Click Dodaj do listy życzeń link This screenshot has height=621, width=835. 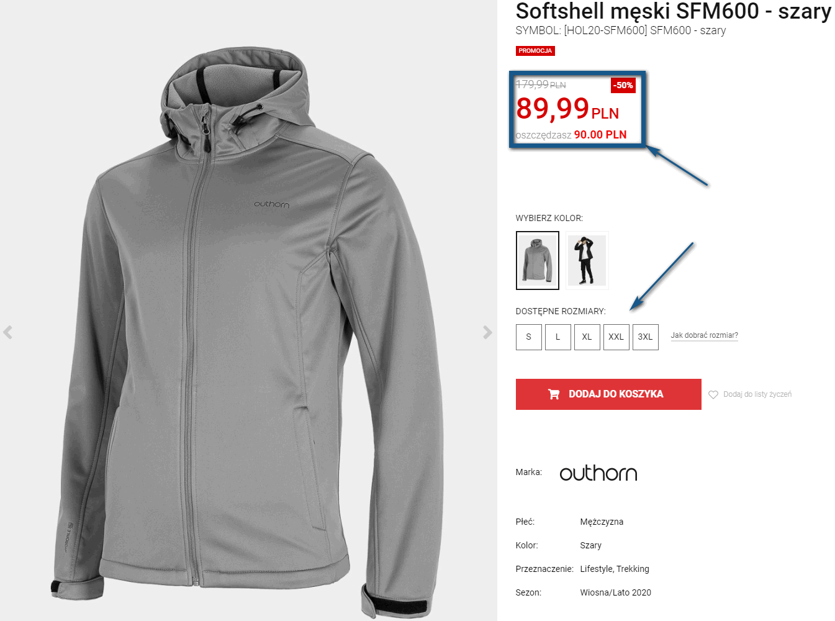click(757, 394)
